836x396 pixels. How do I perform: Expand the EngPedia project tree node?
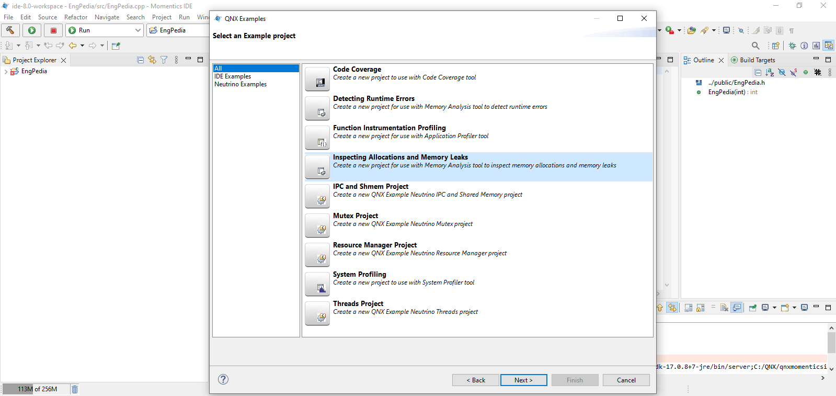pyautogui.click(x=6, y=72)
